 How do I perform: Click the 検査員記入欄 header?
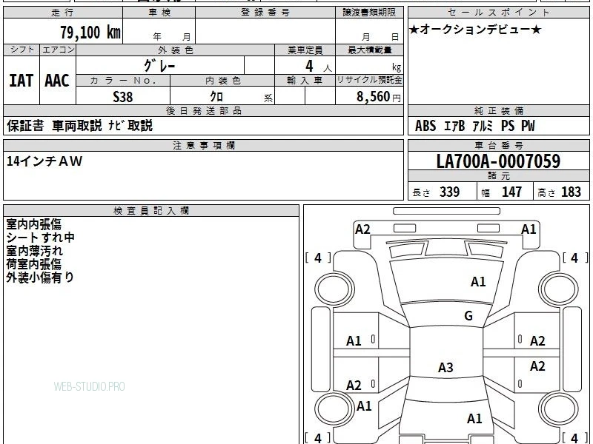pos(151,211)
